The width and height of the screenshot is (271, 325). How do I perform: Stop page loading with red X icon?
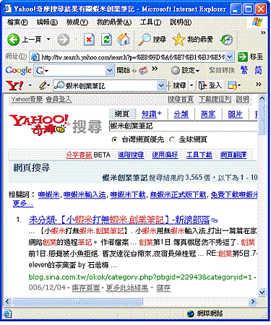[x=89, y=39]
